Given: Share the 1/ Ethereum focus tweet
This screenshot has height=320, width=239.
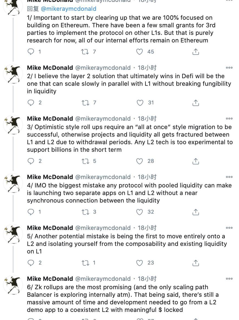Looking at the screenshot, I should pos(195,52).
